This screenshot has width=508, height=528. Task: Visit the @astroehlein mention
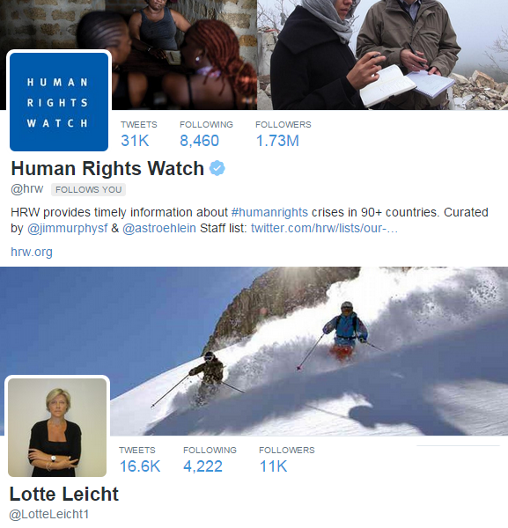(x=159, y=228)
